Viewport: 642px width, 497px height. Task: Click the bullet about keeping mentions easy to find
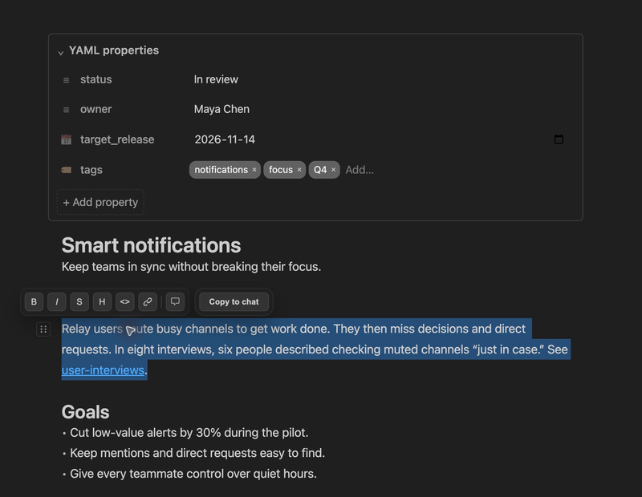pyautogui.click(x=197, y=453)
